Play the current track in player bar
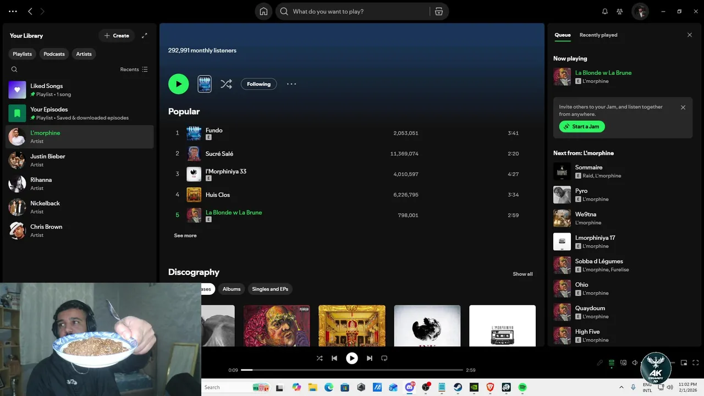Image resolution: width=704 pixels, height=396 pixels. point(352,358)
